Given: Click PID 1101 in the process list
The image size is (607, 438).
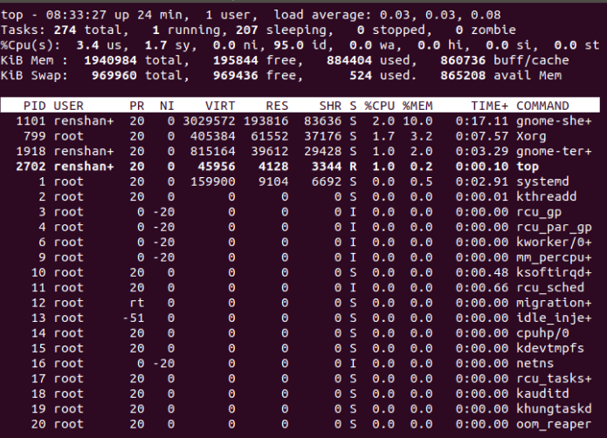Looking at the screenshot, I should tap(31, 121).
